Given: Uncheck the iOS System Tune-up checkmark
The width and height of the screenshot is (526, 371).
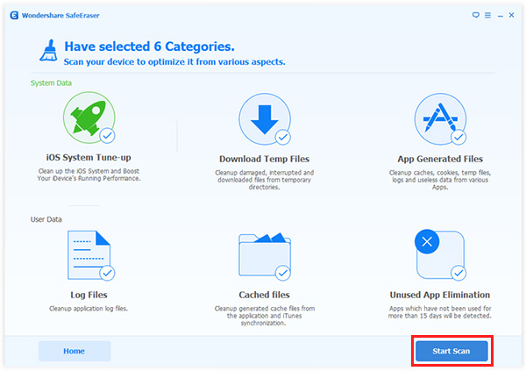Looking at the screenshot, I should point(107,136).
